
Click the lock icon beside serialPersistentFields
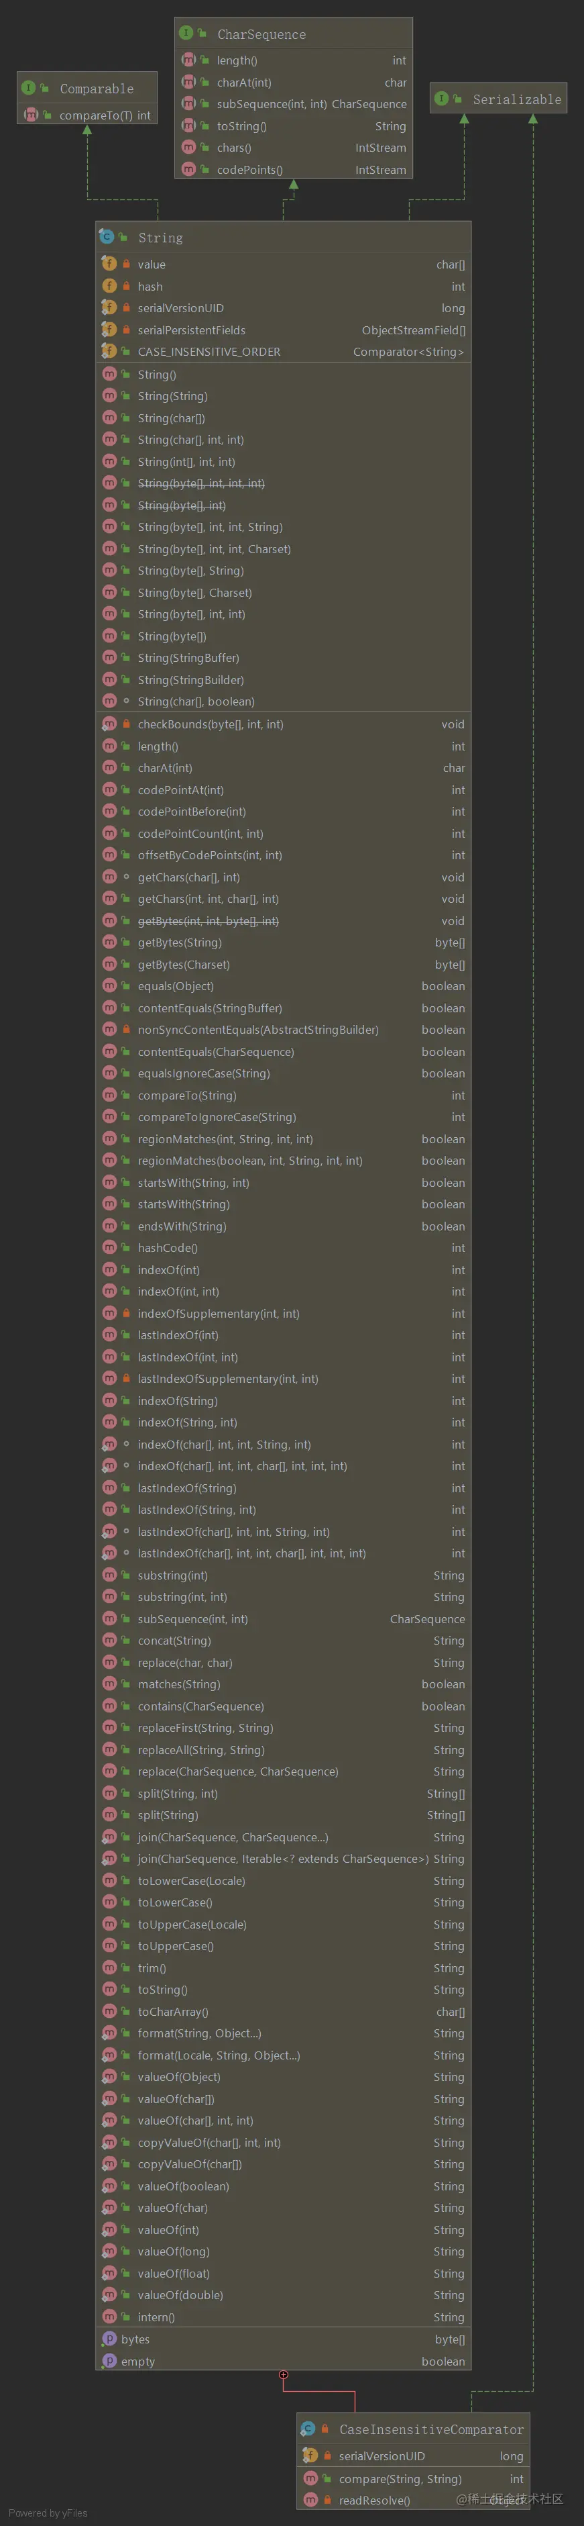[127, 330]
